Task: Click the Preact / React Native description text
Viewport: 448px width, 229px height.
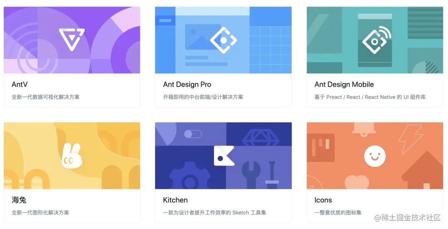Action: (370, 97)
